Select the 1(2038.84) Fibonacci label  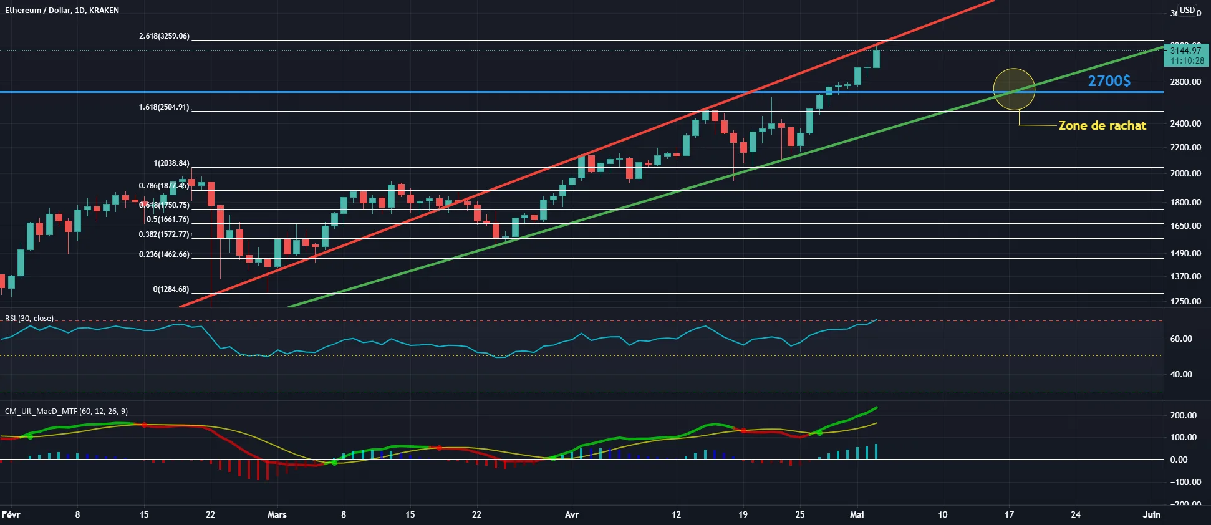pos(171,163)
